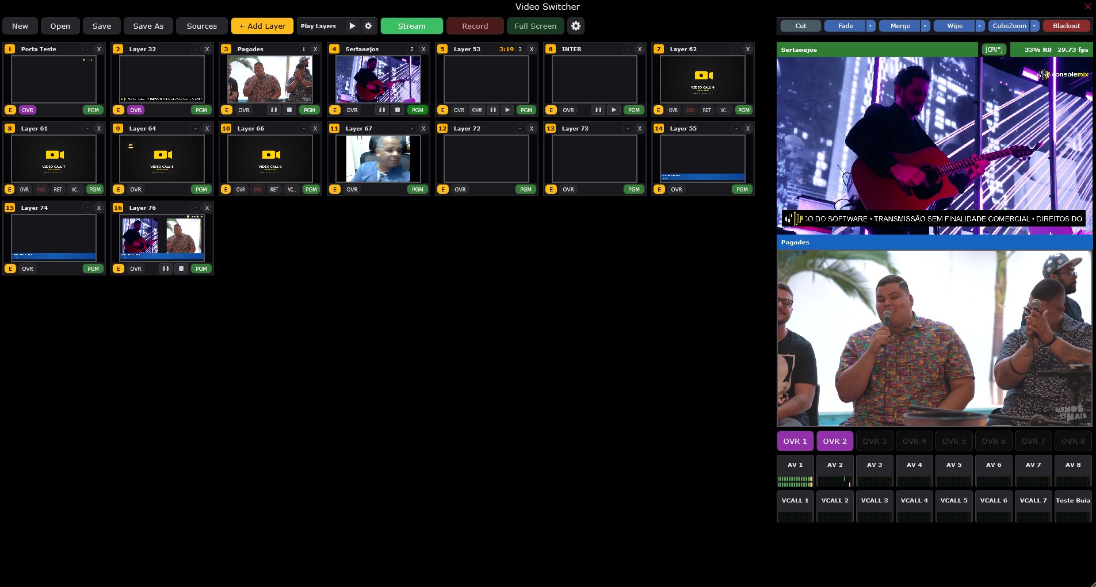Toggle the OVR 1 overlay channel

point(795,441)
